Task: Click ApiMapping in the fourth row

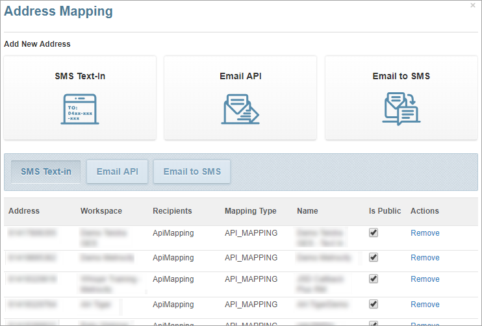Action: tap(173, 304)
